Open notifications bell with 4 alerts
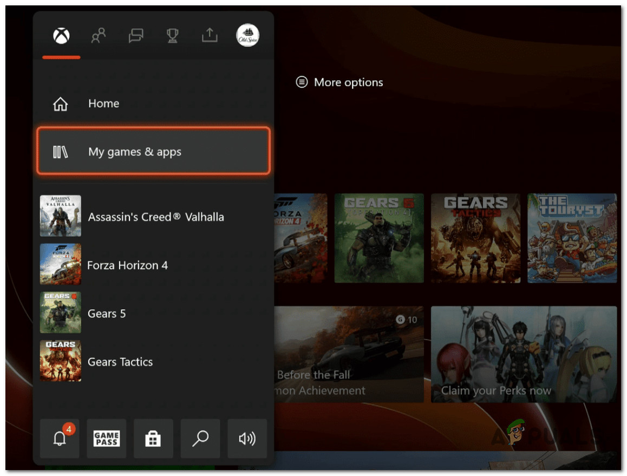The width and height of the screenshot is (627, 476). 60,439
